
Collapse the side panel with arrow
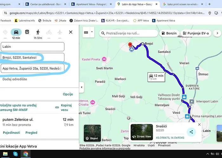[x=82, y=87]
